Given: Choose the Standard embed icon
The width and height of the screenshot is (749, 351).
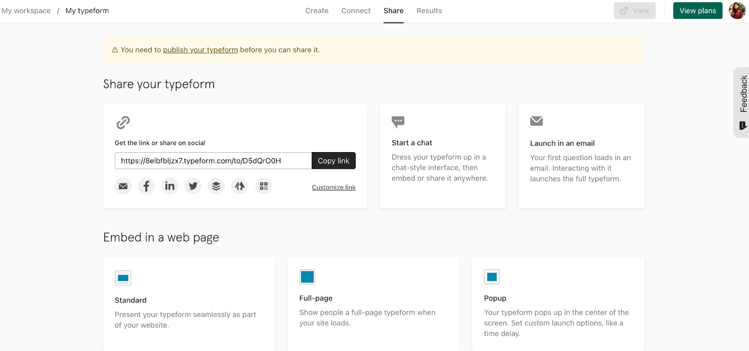Looking at the screenshot, I should point(123,278).
